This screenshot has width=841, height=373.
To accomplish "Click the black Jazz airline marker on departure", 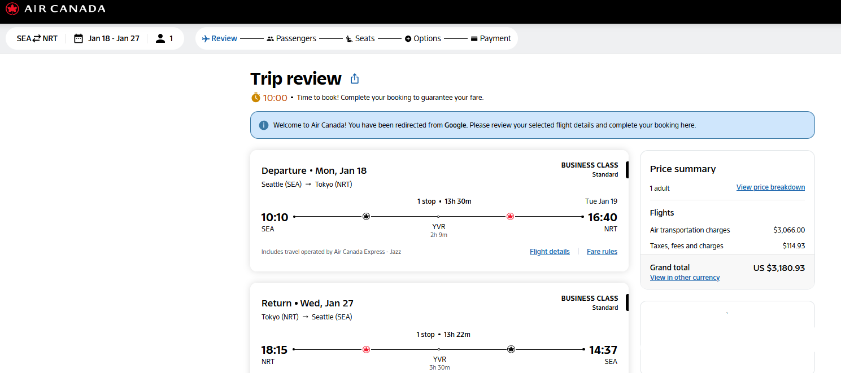I will pos(366,216).
